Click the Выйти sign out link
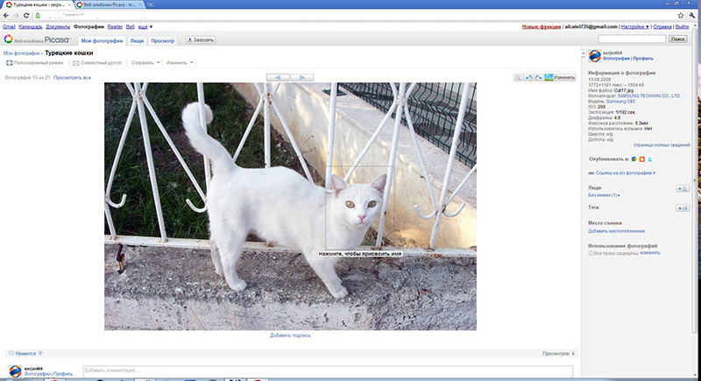Viewport: 701px width, 381px height. [x=682, y=27]
